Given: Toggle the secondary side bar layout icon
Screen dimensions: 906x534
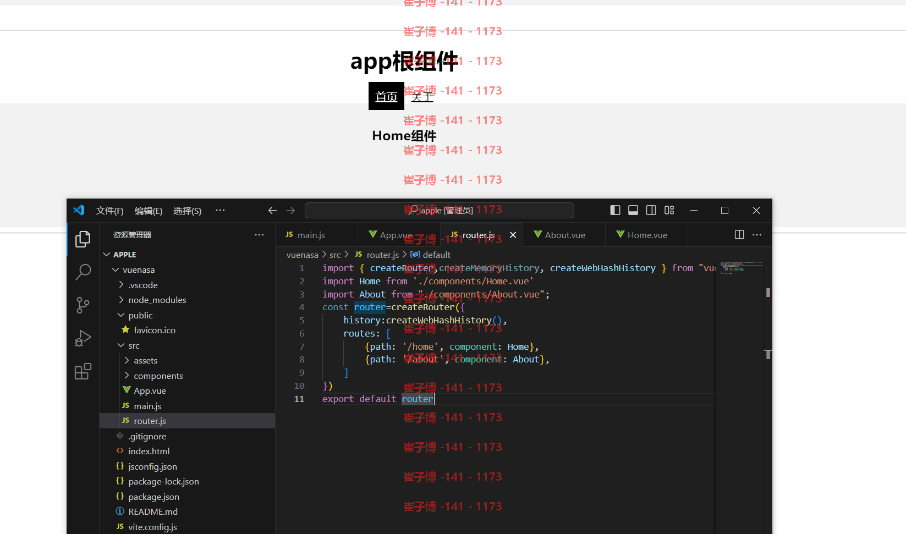Looking at the screenshot, I should tap(651, 210).
